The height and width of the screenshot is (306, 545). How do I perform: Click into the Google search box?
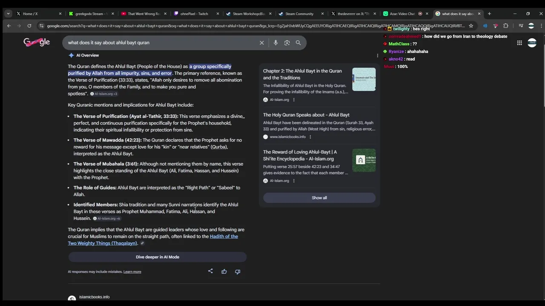162,42
